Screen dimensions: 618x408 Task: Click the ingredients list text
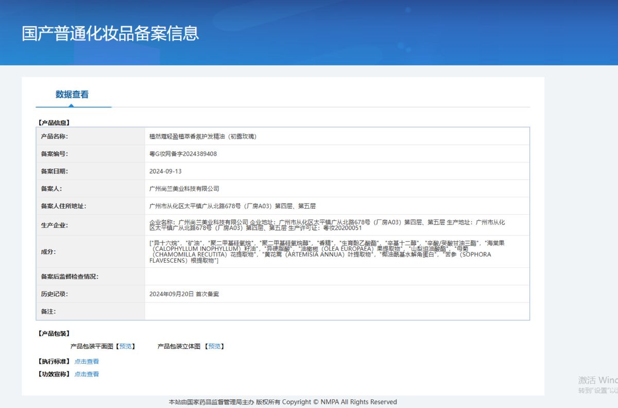pyautogui.click(x=327, y=251)
